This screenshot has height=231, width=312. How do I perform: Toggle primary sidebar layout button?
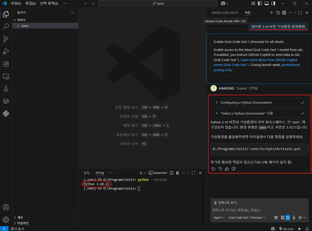[x=260, y=4]
